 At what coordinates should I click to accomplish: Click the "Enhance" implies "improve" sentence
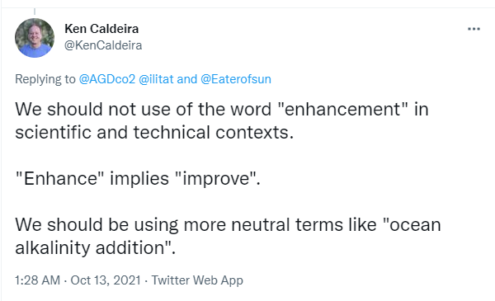(138, 179)
